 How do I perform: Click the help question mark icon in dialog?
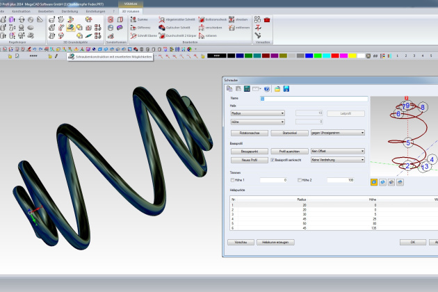267,89
